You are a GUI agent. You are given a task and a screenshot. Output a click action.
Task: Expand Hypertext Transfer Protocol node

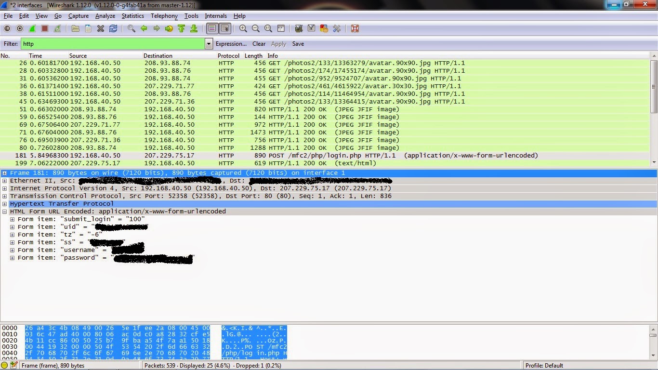tap(4, 204)
